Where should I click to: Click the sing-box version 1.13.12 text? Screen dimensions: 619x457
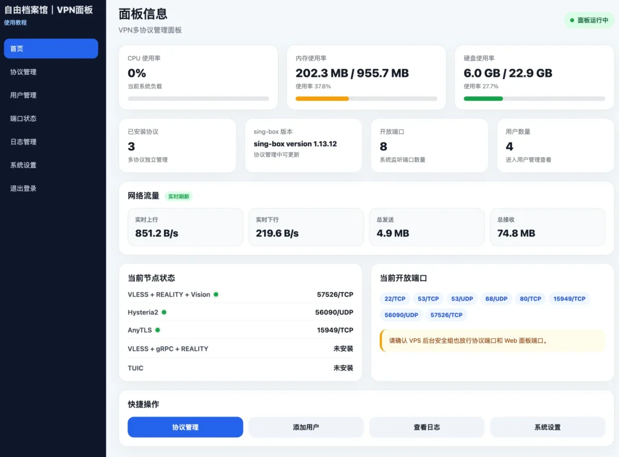295,144
